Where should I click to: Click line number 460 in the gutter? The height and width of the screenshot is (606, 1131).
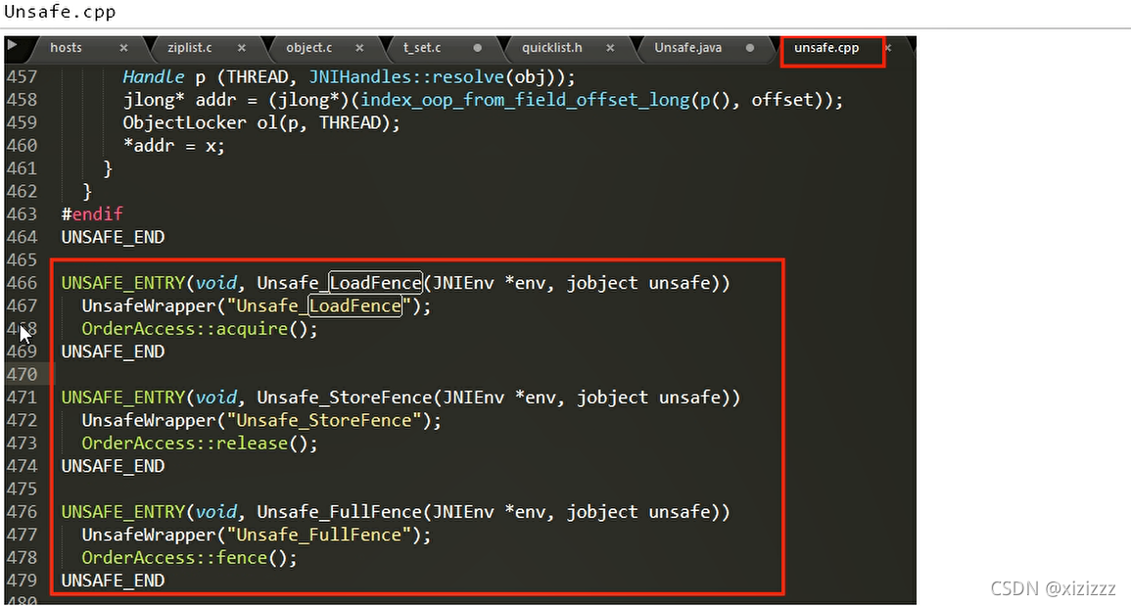coord(22,146)
